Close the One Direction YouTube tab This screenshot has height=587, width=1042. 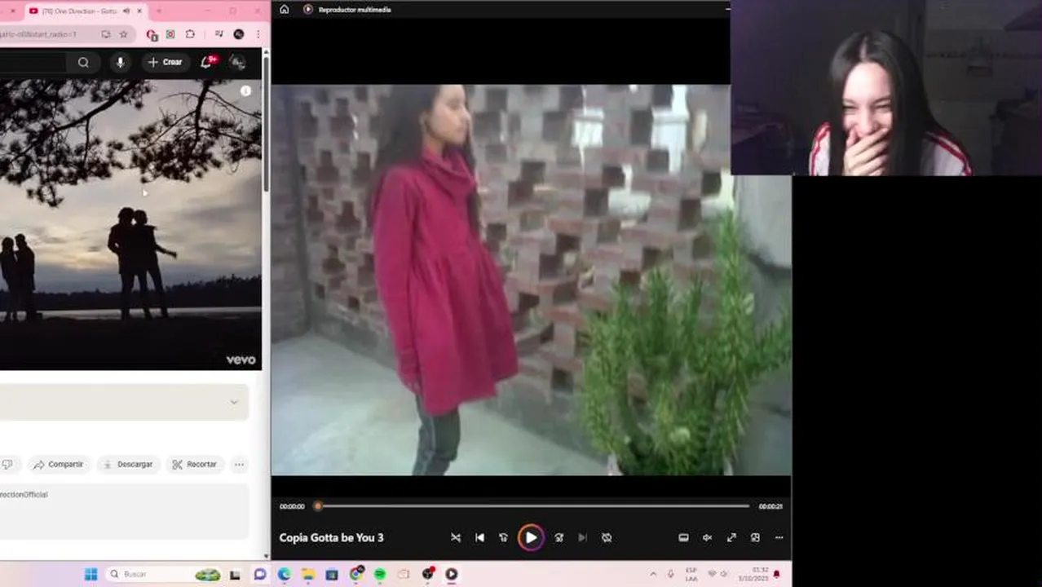pyautogui.click(x=139, y=11)
